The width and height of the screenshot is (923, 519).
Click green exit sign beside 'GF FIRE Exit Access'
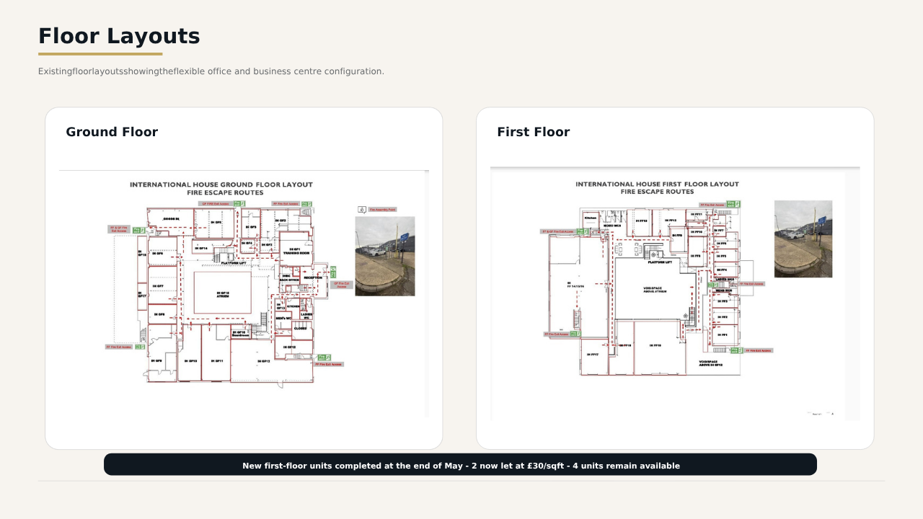coord(238,204)
